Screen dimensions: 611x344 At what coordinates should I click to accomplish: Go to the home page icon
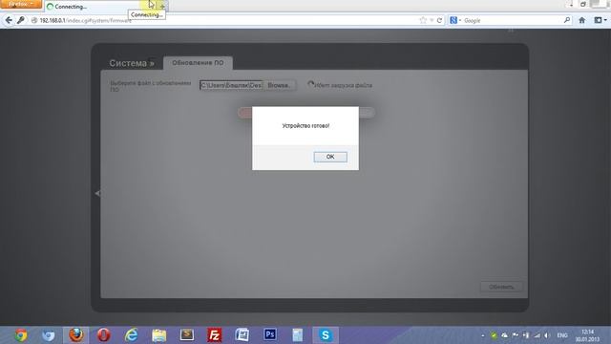[x=581, y=20]
